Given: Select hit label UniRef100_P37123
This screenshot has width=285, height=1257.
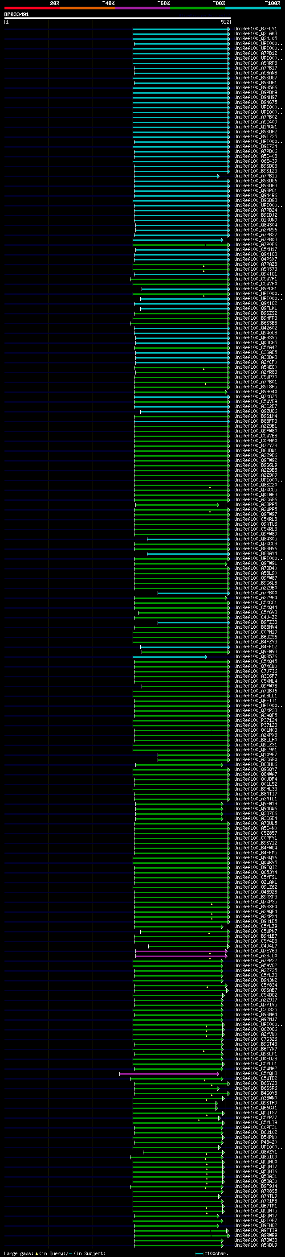Looking at the screenshot, I should coord(255,725).
